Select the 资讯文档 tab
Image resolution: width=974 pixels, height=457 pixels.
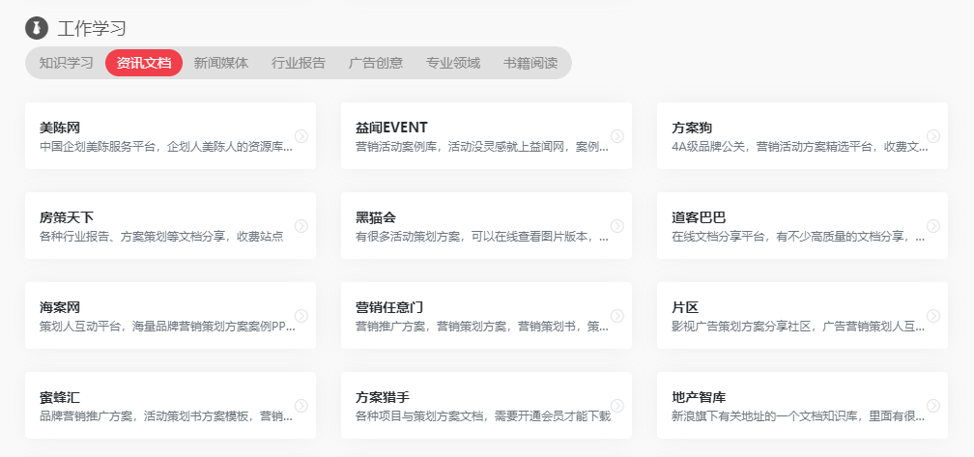(144, 63)
